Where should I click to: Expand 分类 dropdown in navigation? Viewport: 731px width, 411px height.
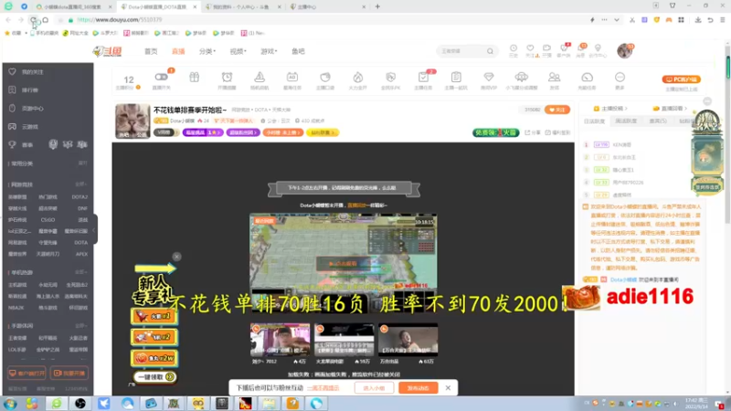coord(207,51)
